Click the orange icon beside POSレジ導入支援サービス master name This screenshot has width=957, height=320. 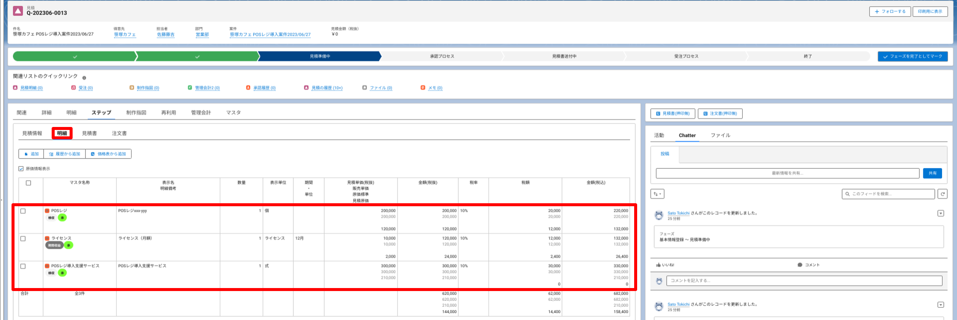[x=47, y=266]
